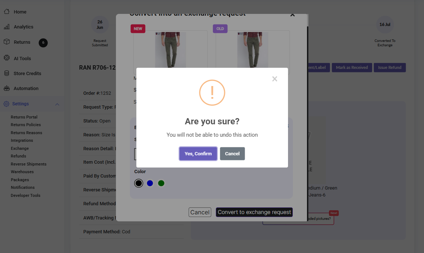
Task: Open Automation robot icon
Action: pos(7,89)
